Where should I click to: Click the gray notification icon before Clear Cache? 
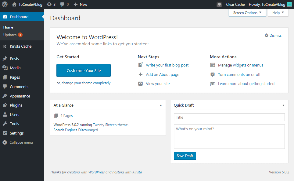219,5
